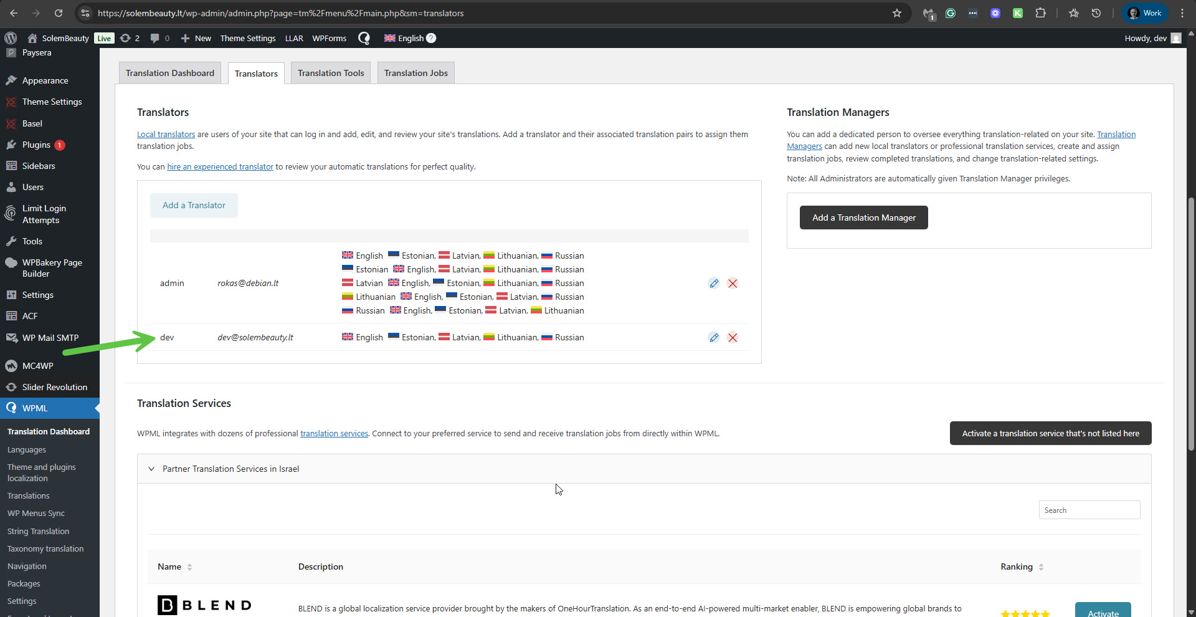Open the WordPress logo menu
This screenshot has height=617, width=1196.
pyautogui.click(x=11, y=38)
